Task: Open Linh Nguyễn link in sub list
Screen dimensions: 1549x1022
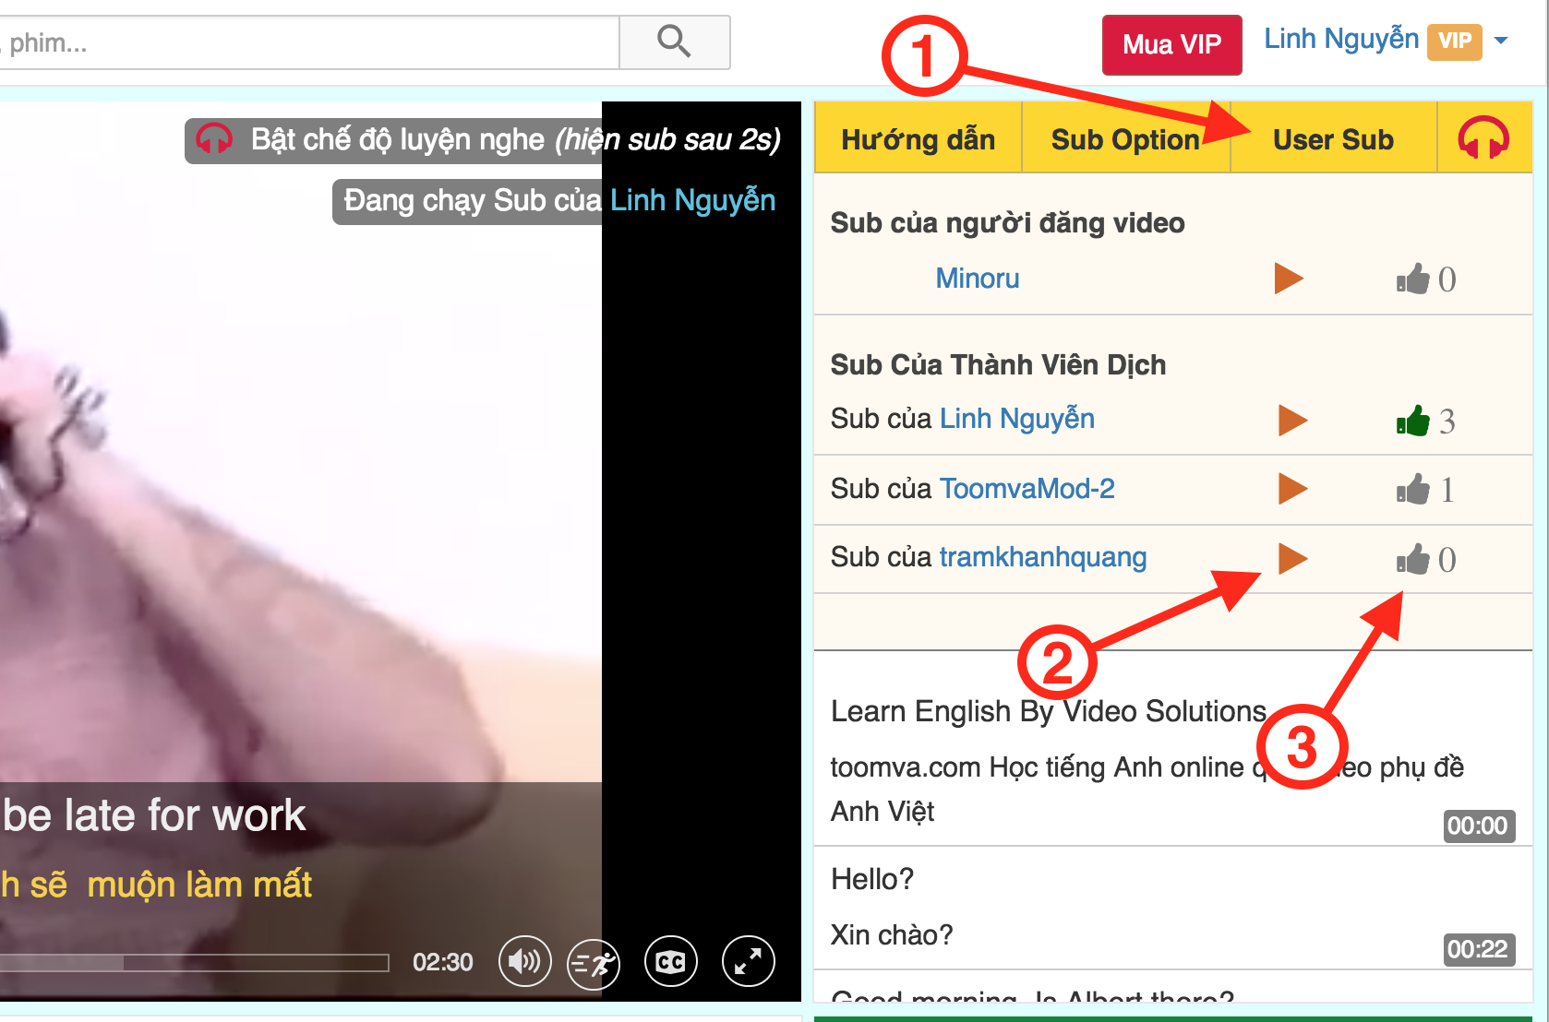Action: [x=1017, y=419]
